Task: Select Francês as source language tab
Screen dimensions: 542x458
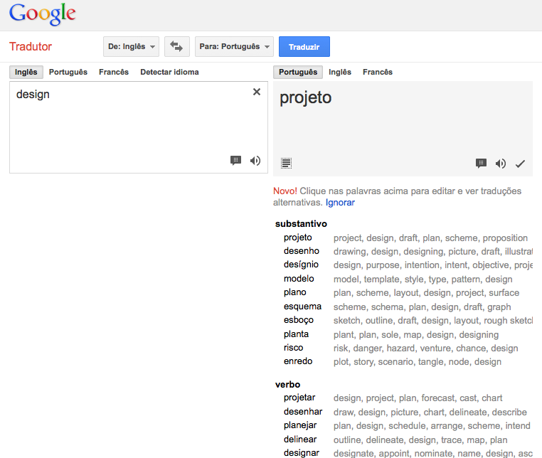Action: click(x=114, y=72)
